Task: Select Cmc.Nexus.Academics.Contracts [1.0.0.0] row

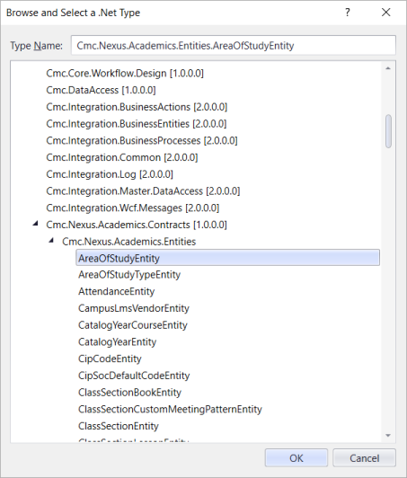Action: (x=137, y=225)
